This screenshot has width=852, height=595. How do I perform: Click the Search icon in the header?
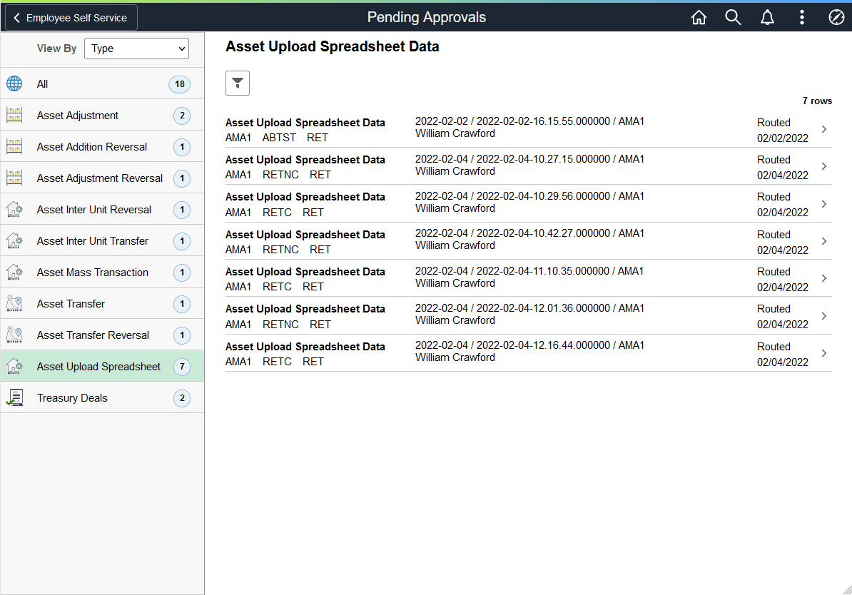[733, 17]
